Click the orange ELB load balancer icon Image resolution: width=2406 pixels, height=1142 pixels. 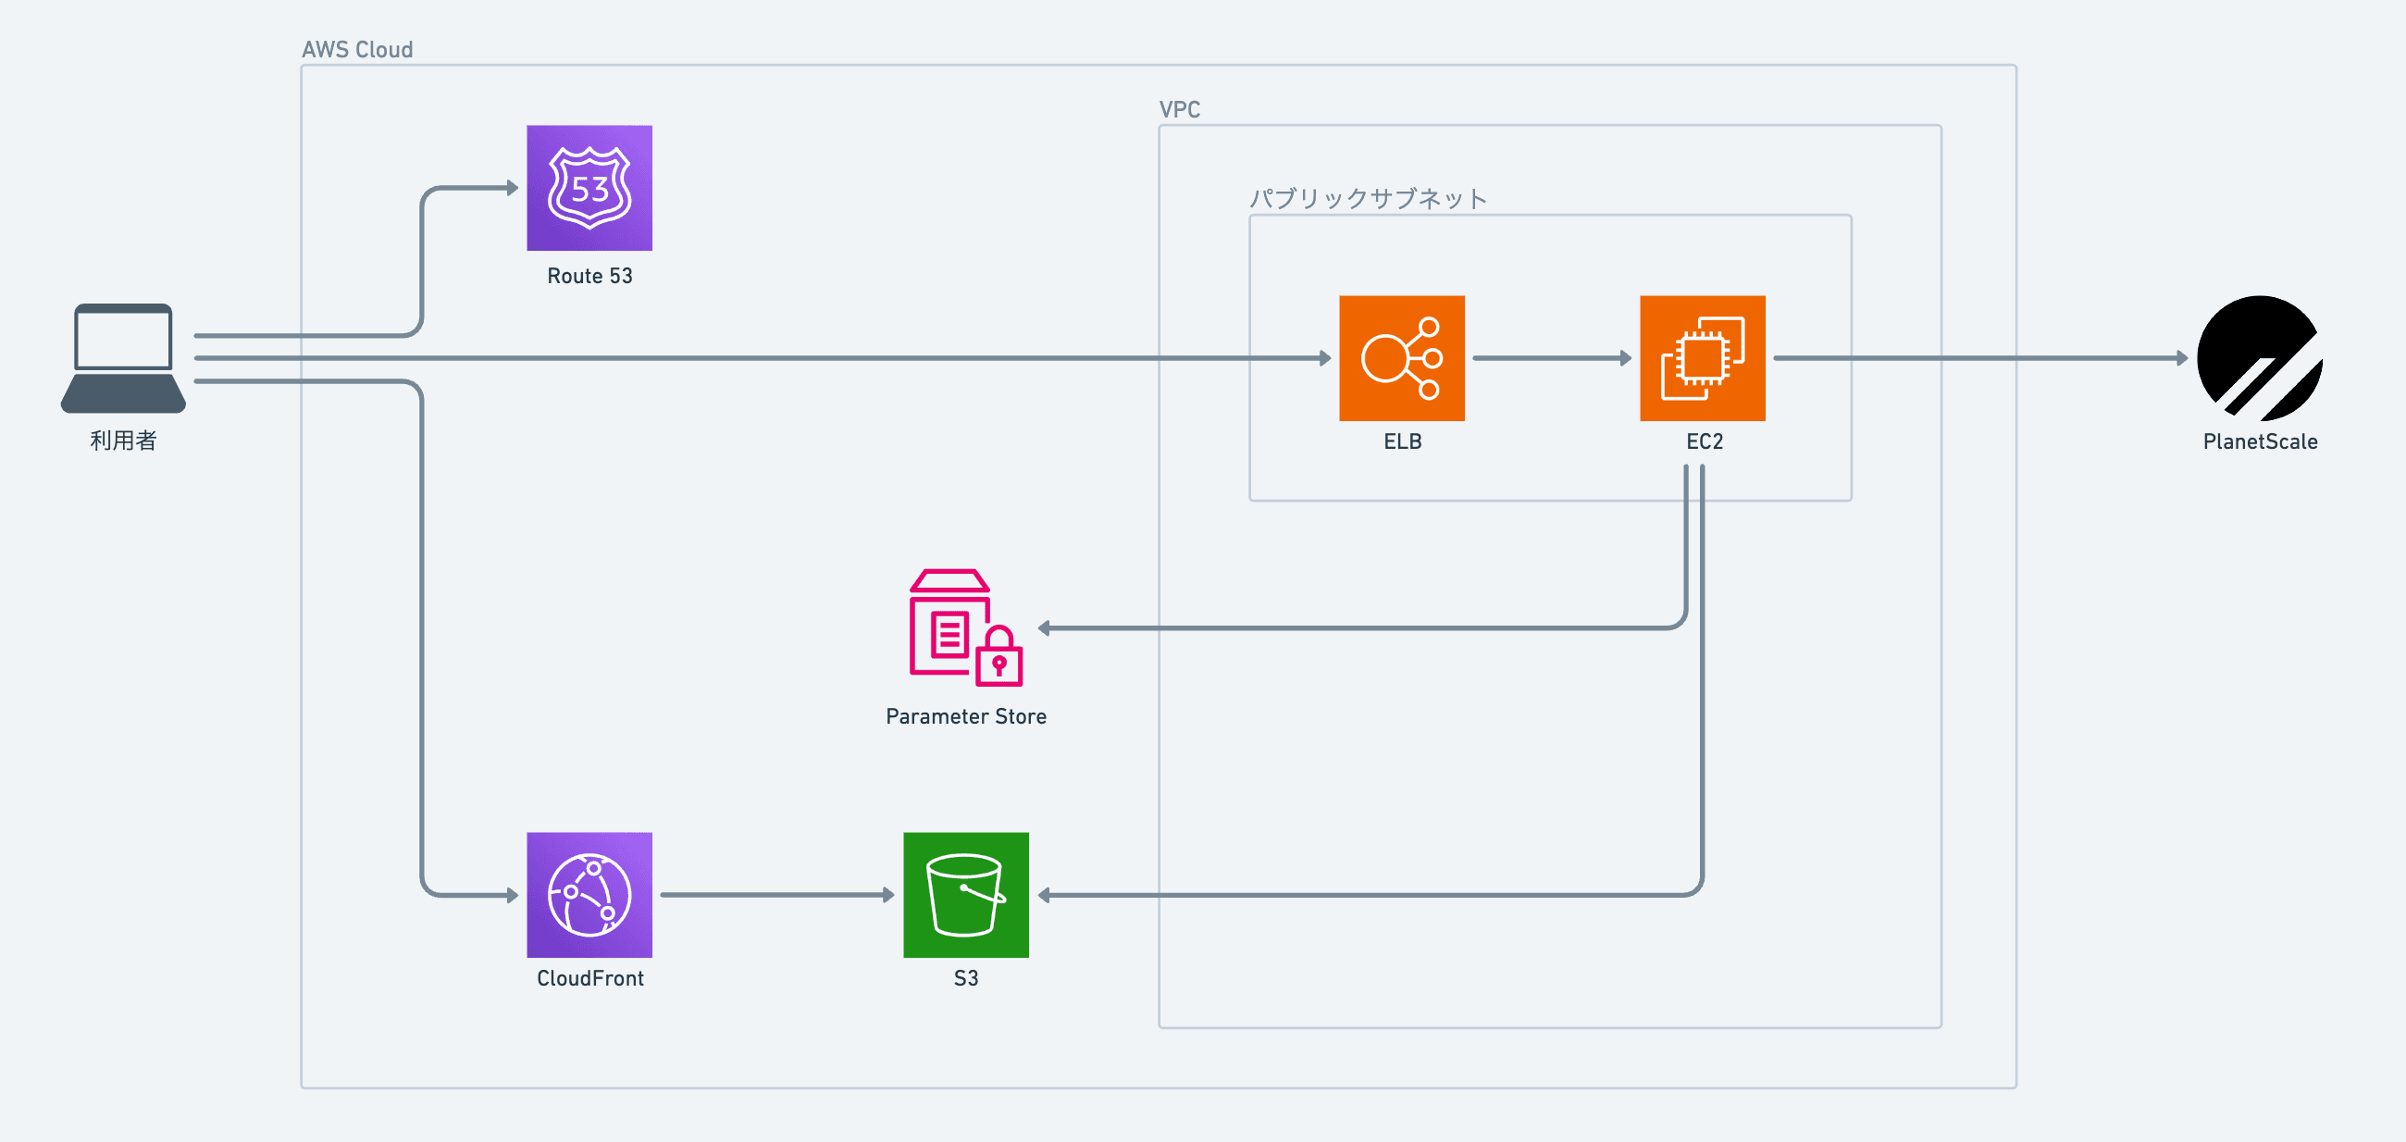coord(1402,357)
